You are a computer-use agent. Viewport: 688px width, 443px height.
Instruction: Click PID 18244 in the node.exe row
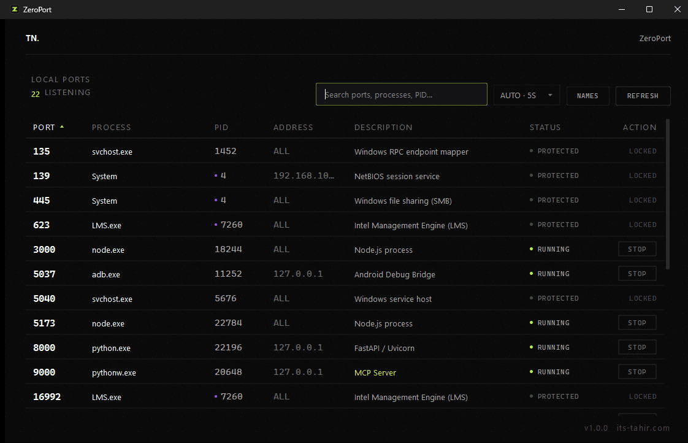(x=228, y=249)
